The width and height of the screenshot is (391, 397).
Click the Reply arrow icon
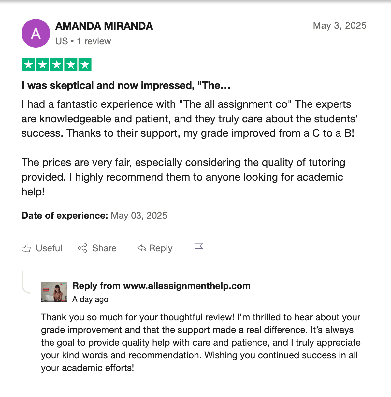pyautogui.click(x=141, y=248)
